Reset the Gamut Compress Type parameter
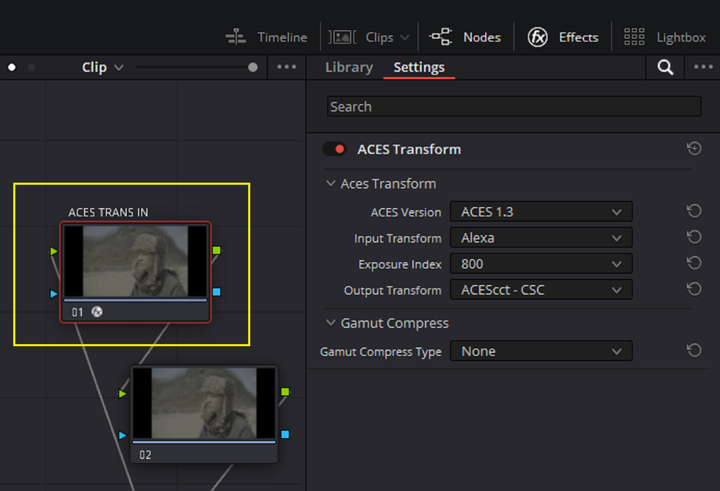Image resolution: width=720 pixels, height=491 pixels. [x=694, y=351]
